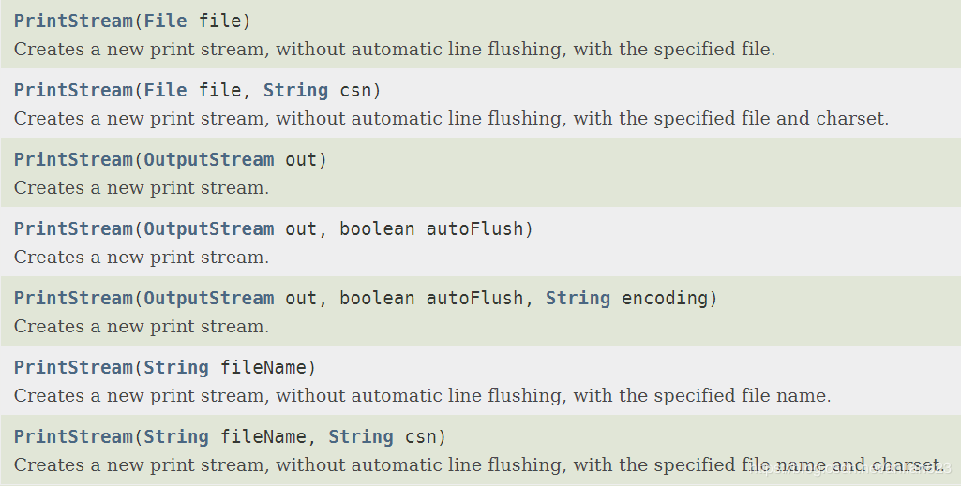Open String link before csn in File constructor
The image size is (961, 486).
point(296,90)
